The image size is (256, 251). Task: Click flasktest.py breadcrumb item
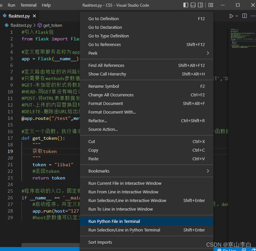pos(21,25)
